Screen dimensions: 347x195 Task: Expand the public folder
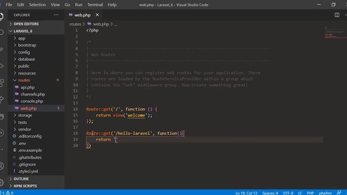[x=36, y=66]
